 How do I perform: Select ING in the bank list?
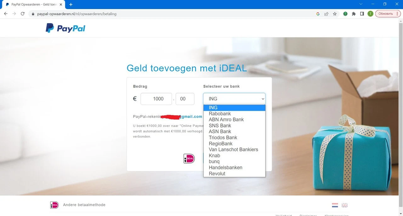pyautogui.click(x=234, y=108)
